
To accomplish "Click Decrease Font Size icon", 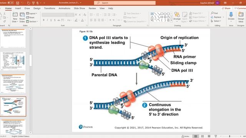I will (x=80, y=15).
